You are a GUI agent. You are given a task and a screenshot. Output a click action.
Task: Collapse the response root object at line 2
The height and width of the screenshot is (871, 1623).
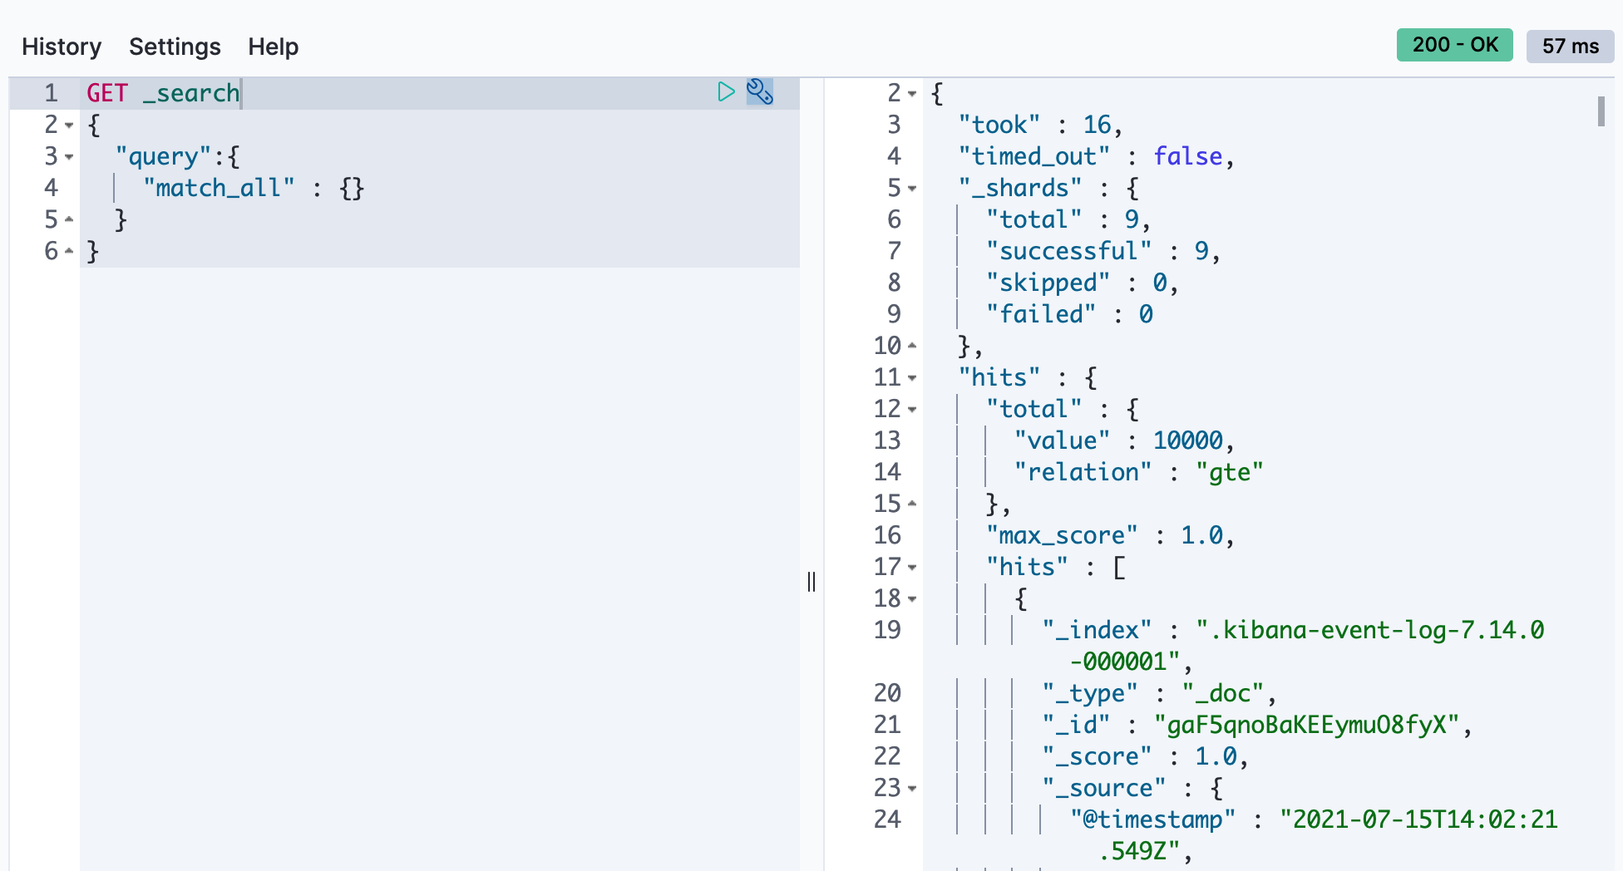(912, 94)
